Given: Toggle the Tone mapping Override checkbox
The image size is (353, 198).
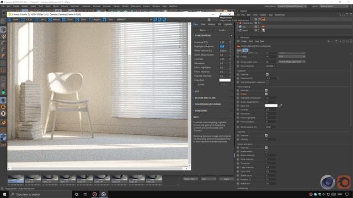Looking at the screenshot, I should [x=266, y=90].
